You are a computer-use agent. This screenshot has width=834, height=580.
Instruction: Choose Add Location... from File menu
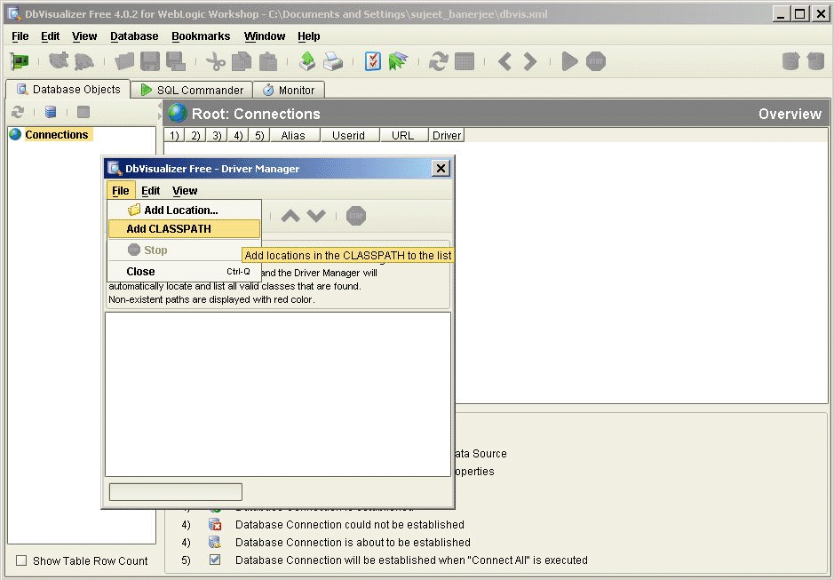point(184,211)
